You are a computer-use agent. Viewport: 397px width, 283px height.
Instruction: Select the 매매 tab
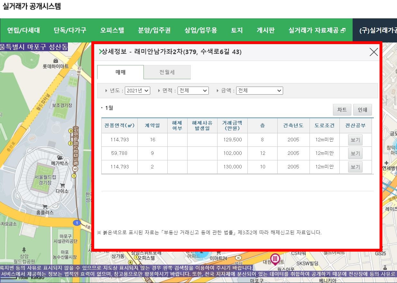coord(121,72)
